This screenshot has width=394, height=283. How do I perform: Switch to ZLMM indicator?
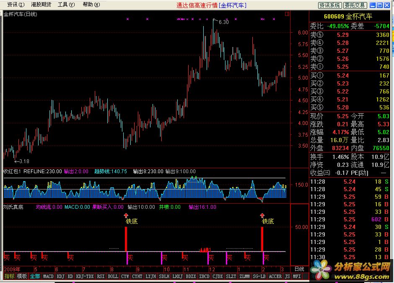pos(244,276)
